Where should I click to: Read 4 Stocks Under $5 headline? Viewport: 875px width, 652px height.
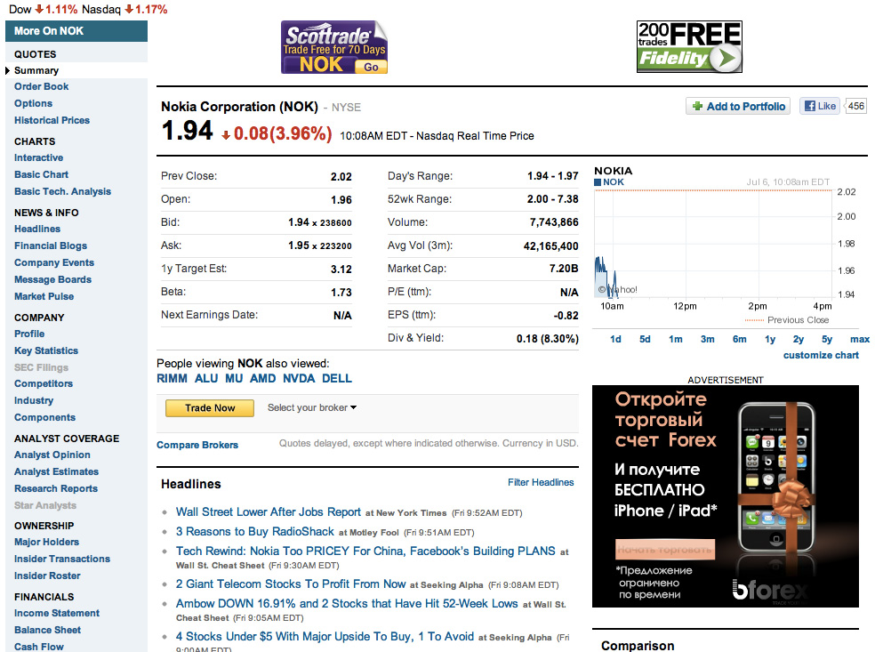coord(325,636)
